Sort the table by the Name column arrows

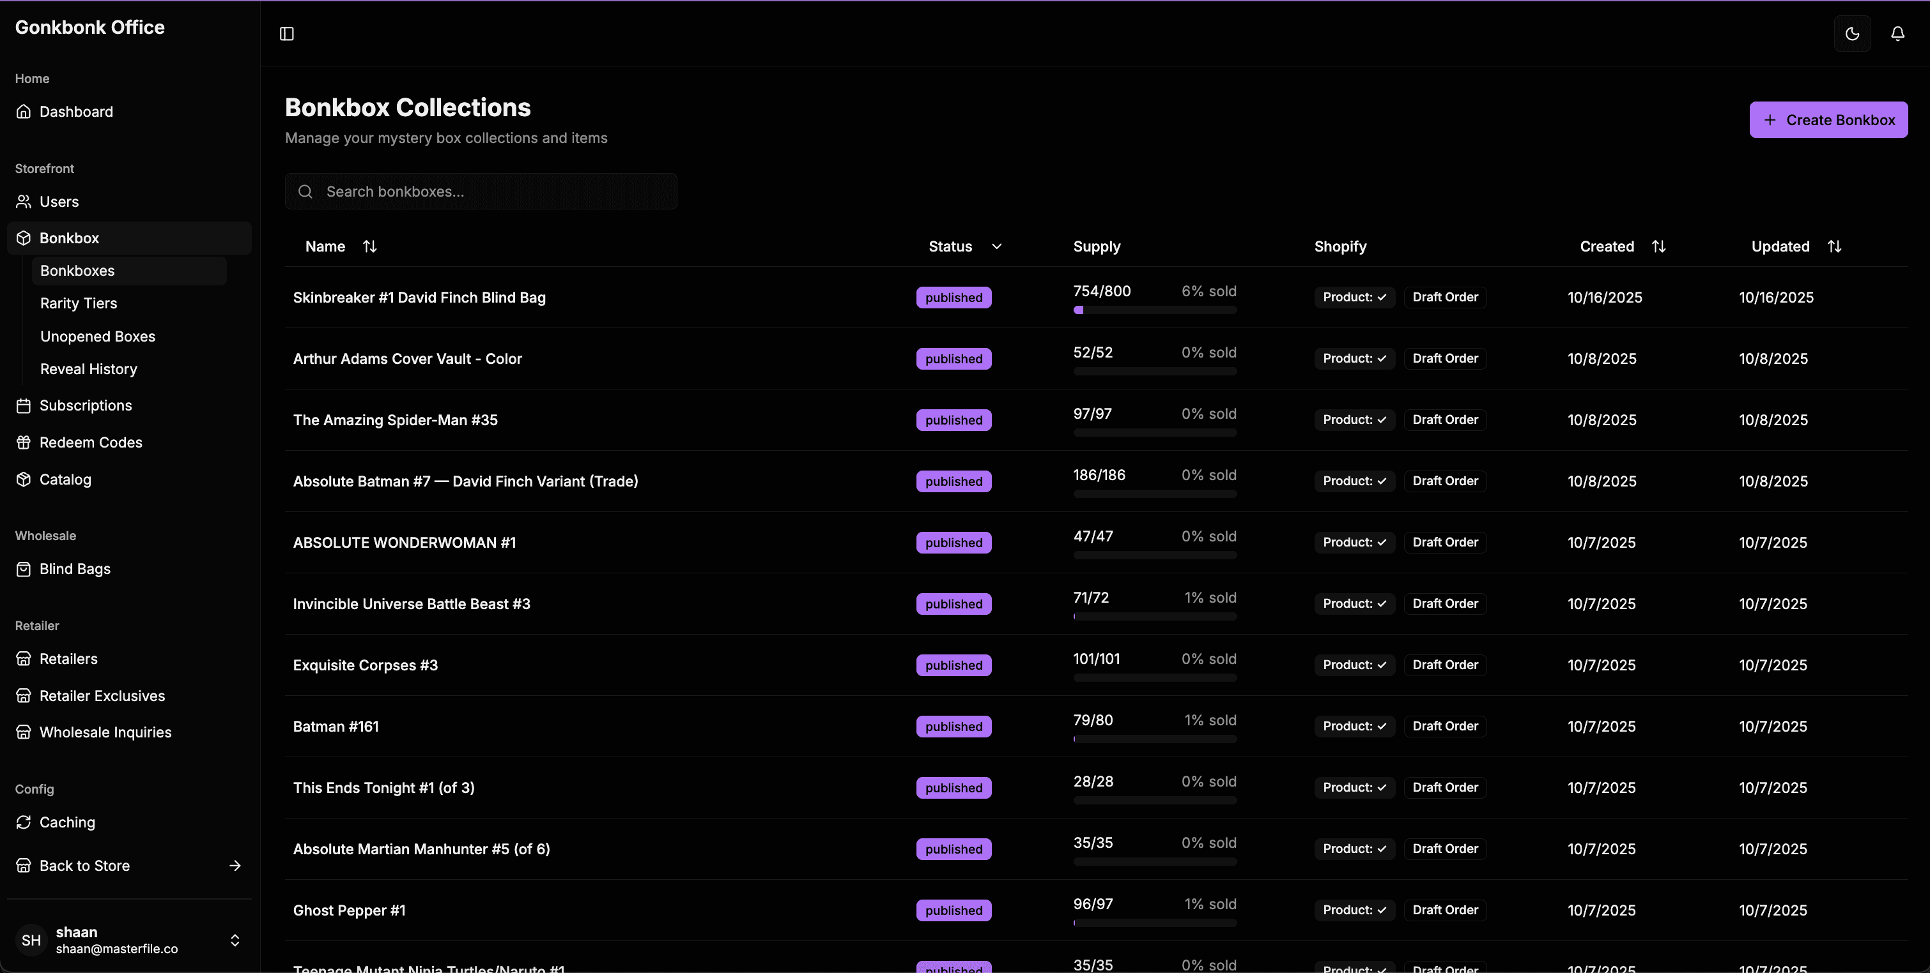point(369,246)
